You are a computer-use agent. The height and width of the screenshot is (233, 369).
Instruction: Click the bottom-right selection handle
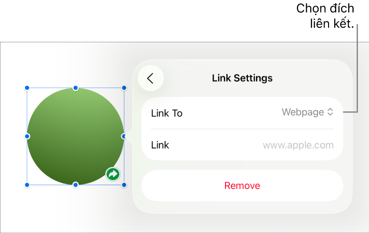click(x=124, y=185)
